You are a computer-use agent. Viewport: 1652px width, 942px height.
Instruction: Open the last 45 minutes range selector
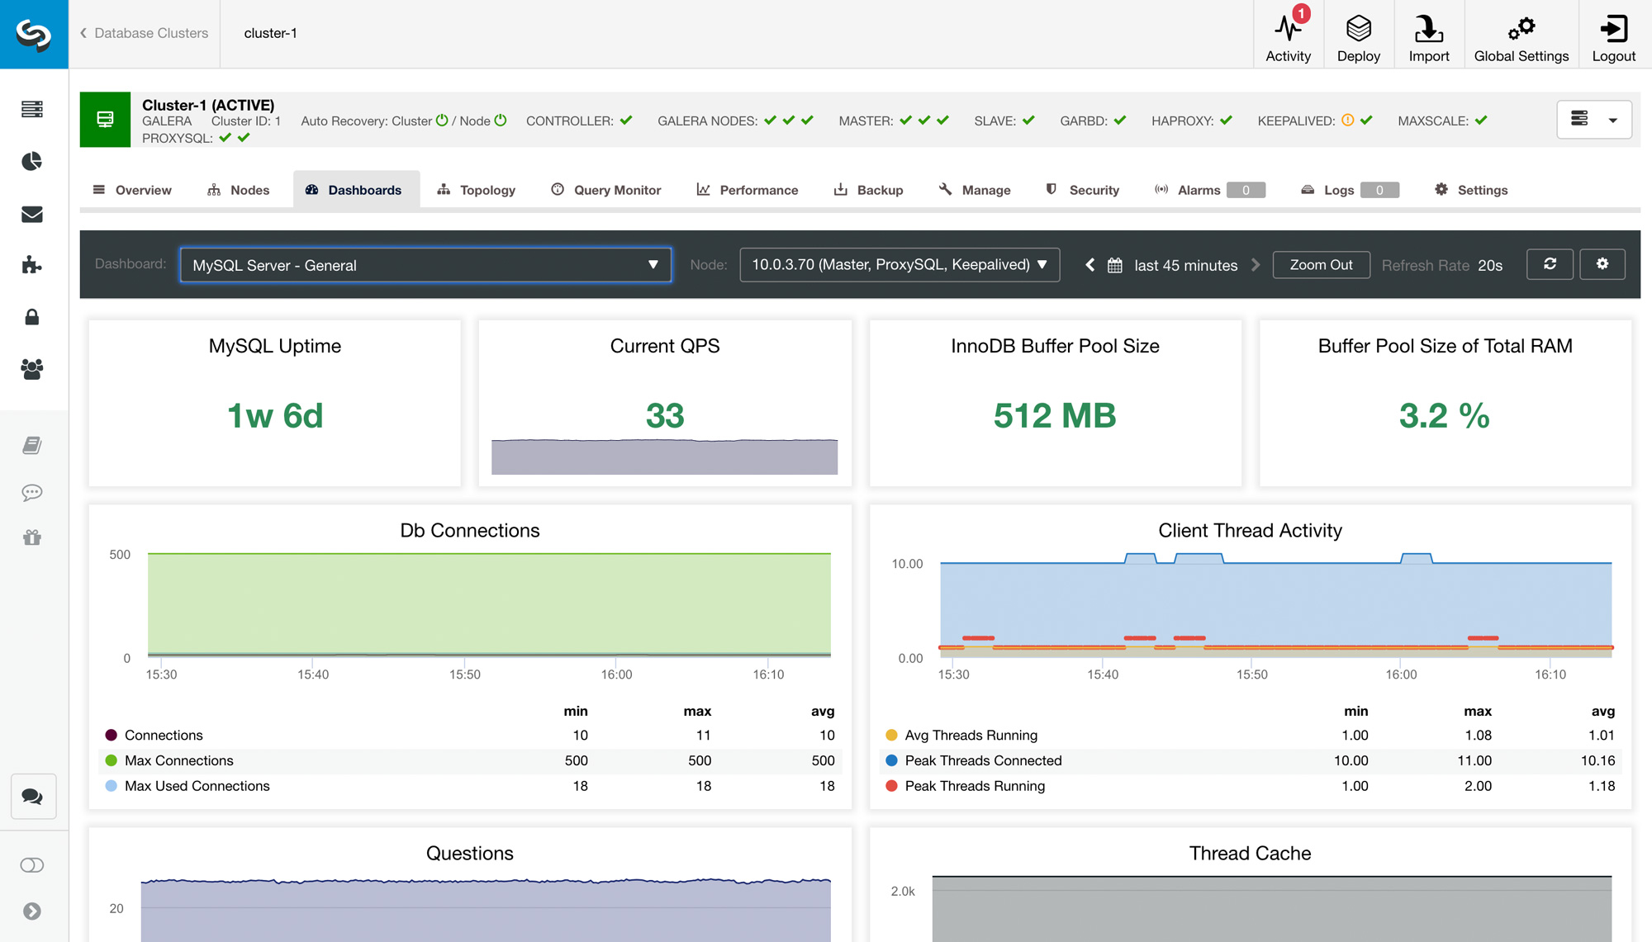click(1185, 266)
